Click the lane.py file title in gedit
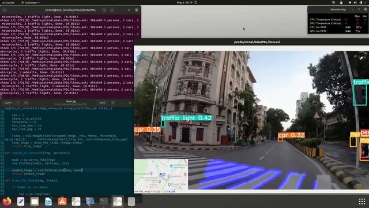Image resolution: width=369 pixels, height=208 pixels. [x=71, y=102]
